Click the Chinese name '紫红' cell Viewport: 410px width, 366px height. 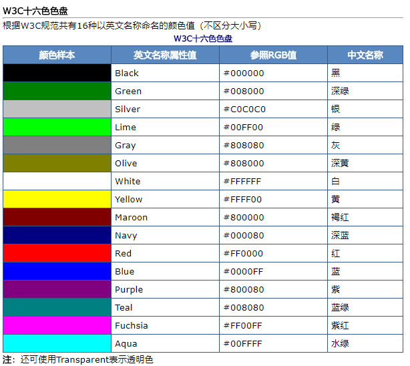(x=365, y=326)
